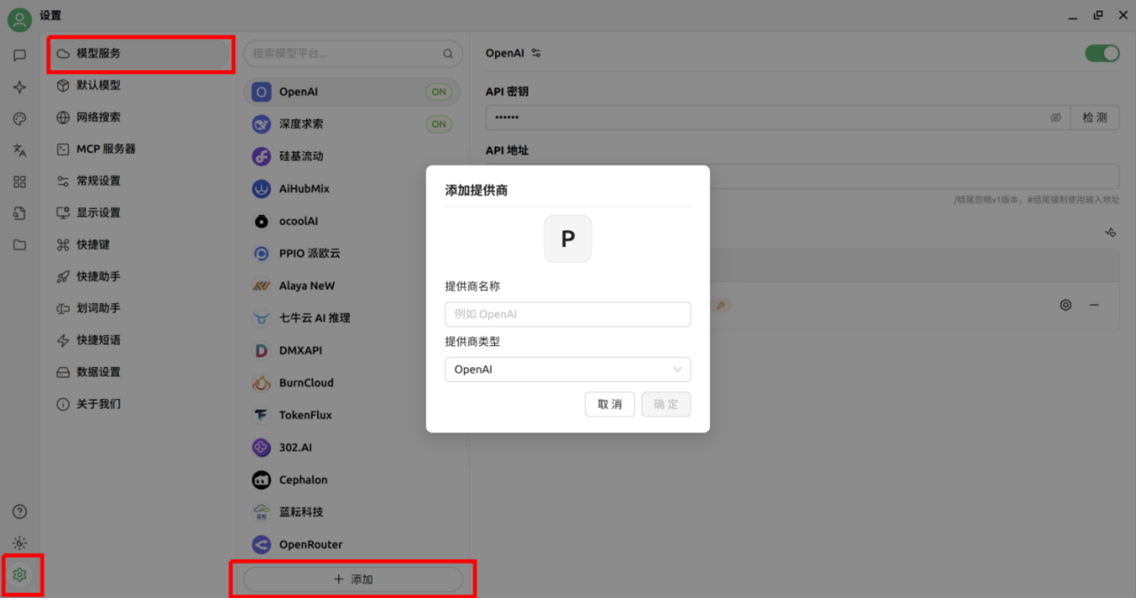Screen dimensions: 1136x598
Task: Select PPIO 派欧云 provider row
Action: 352,253
